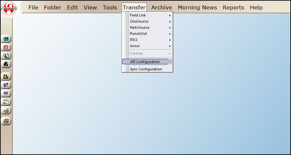Expand the Field Link submenu

[147, 15]
